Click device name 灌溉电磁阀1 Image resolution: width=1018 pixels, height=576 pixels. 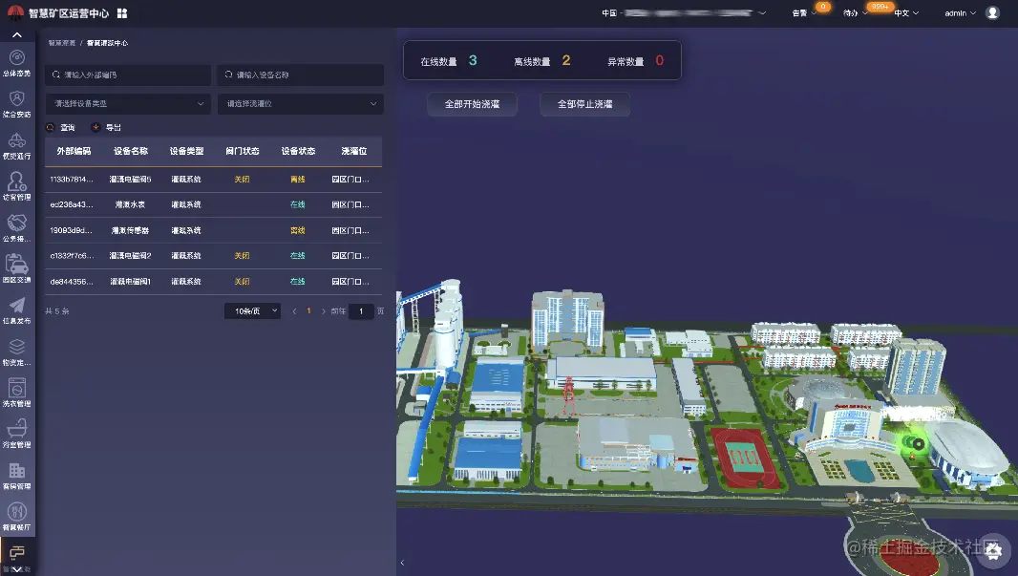coord(131,282)
